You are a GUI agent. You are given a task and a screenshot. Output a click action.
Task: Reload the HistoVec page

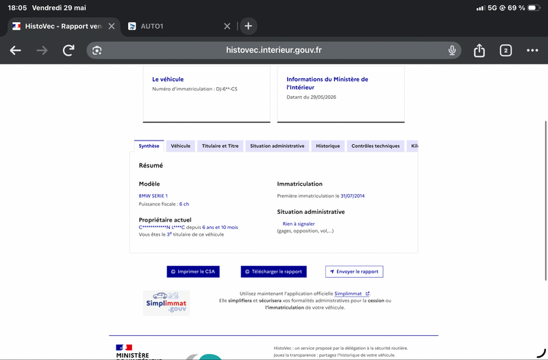pos(68,50)
